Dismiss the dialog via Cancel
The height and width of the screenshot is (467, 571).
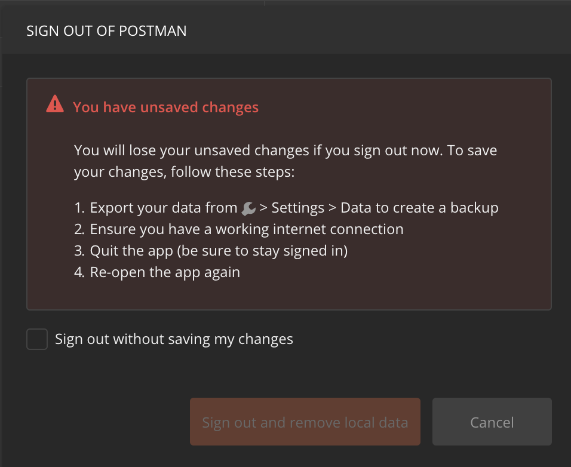click(492, 422)
